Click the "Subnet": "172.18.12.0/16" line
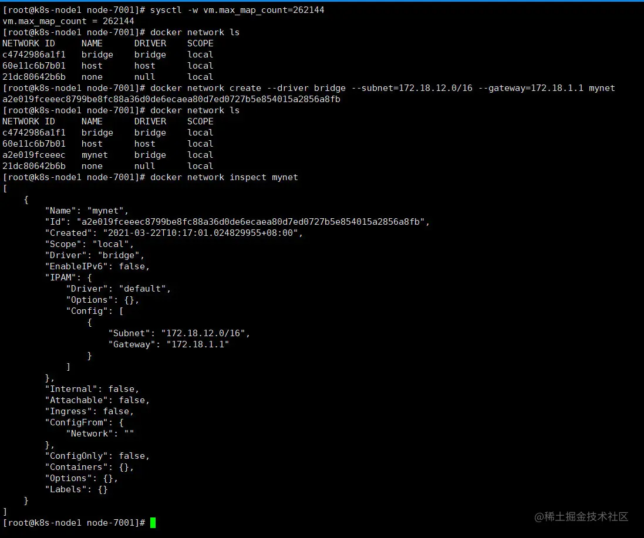 click(x=179, y=333)
